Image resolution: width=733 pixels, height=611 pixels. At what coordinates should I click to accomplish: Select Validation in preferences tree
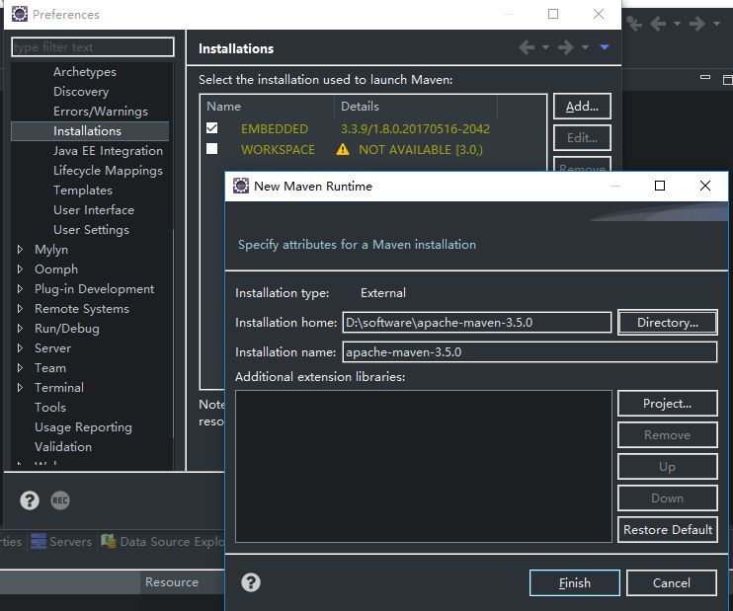click(63, 446)
